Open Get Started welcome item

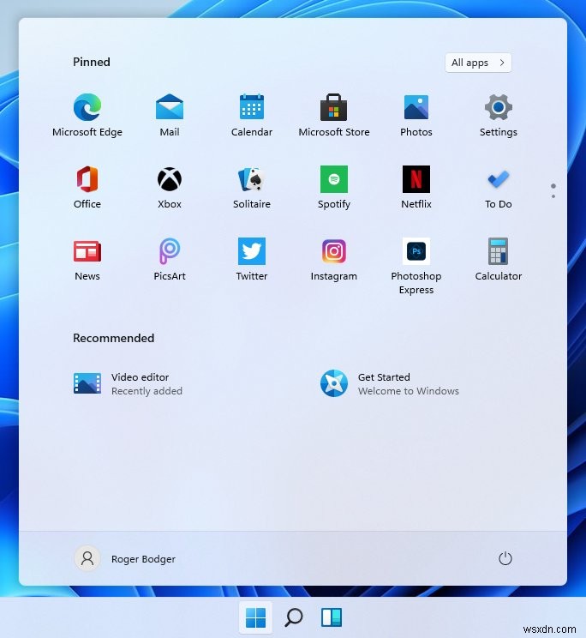(389, 383)
